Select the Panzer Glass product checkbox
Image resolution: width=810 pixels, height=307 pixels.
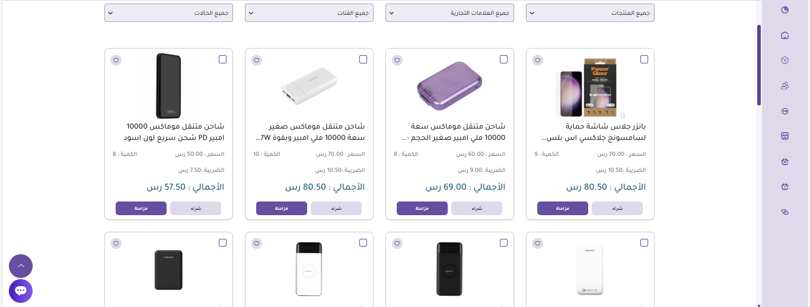coord(645,59)
